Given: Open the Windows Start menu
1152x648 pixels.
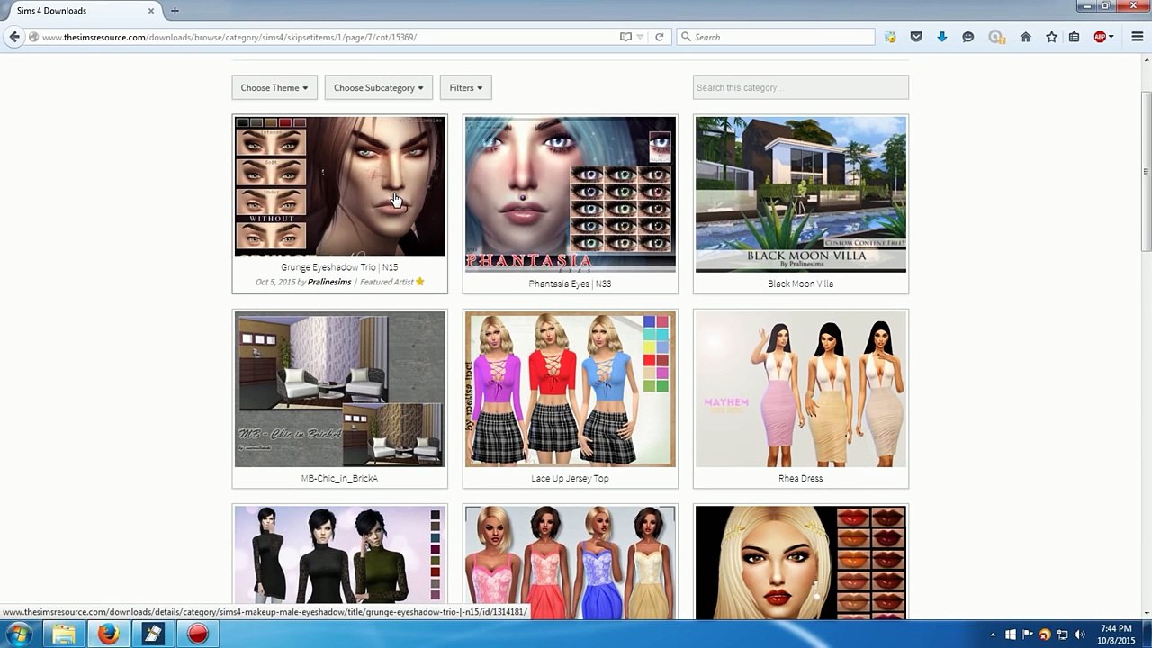Looking at the screenshot, I should [19, 634].
